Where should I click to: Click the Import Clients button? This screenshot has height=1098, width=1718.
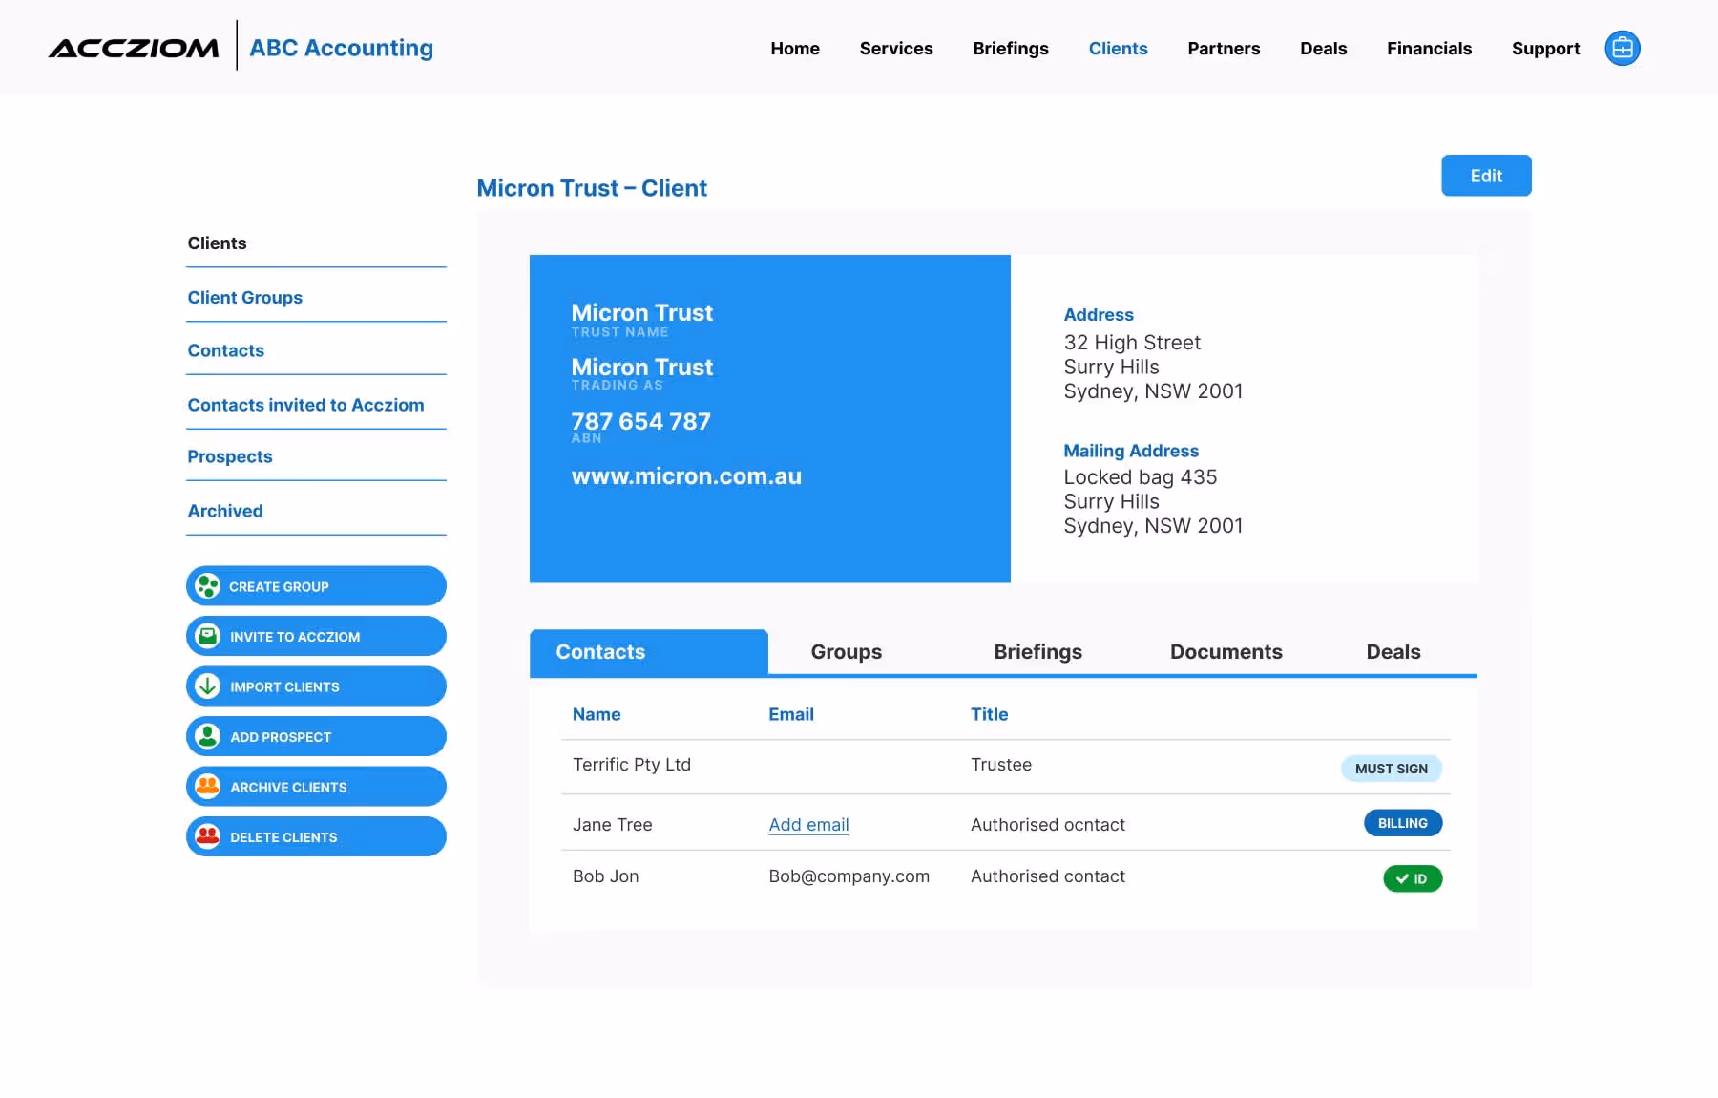pos(316,686)
